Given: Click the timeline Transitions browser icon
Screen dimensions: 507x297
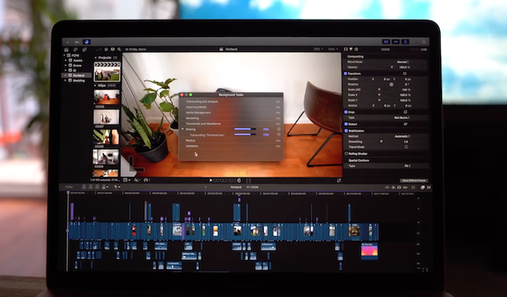Looking at the screenshot, I should pos(429,187).
